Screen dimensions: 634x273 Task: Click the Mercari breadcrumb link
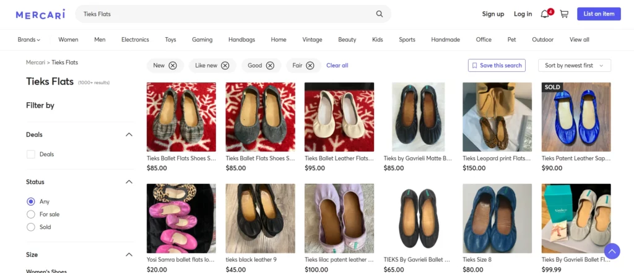coord(35,63)
